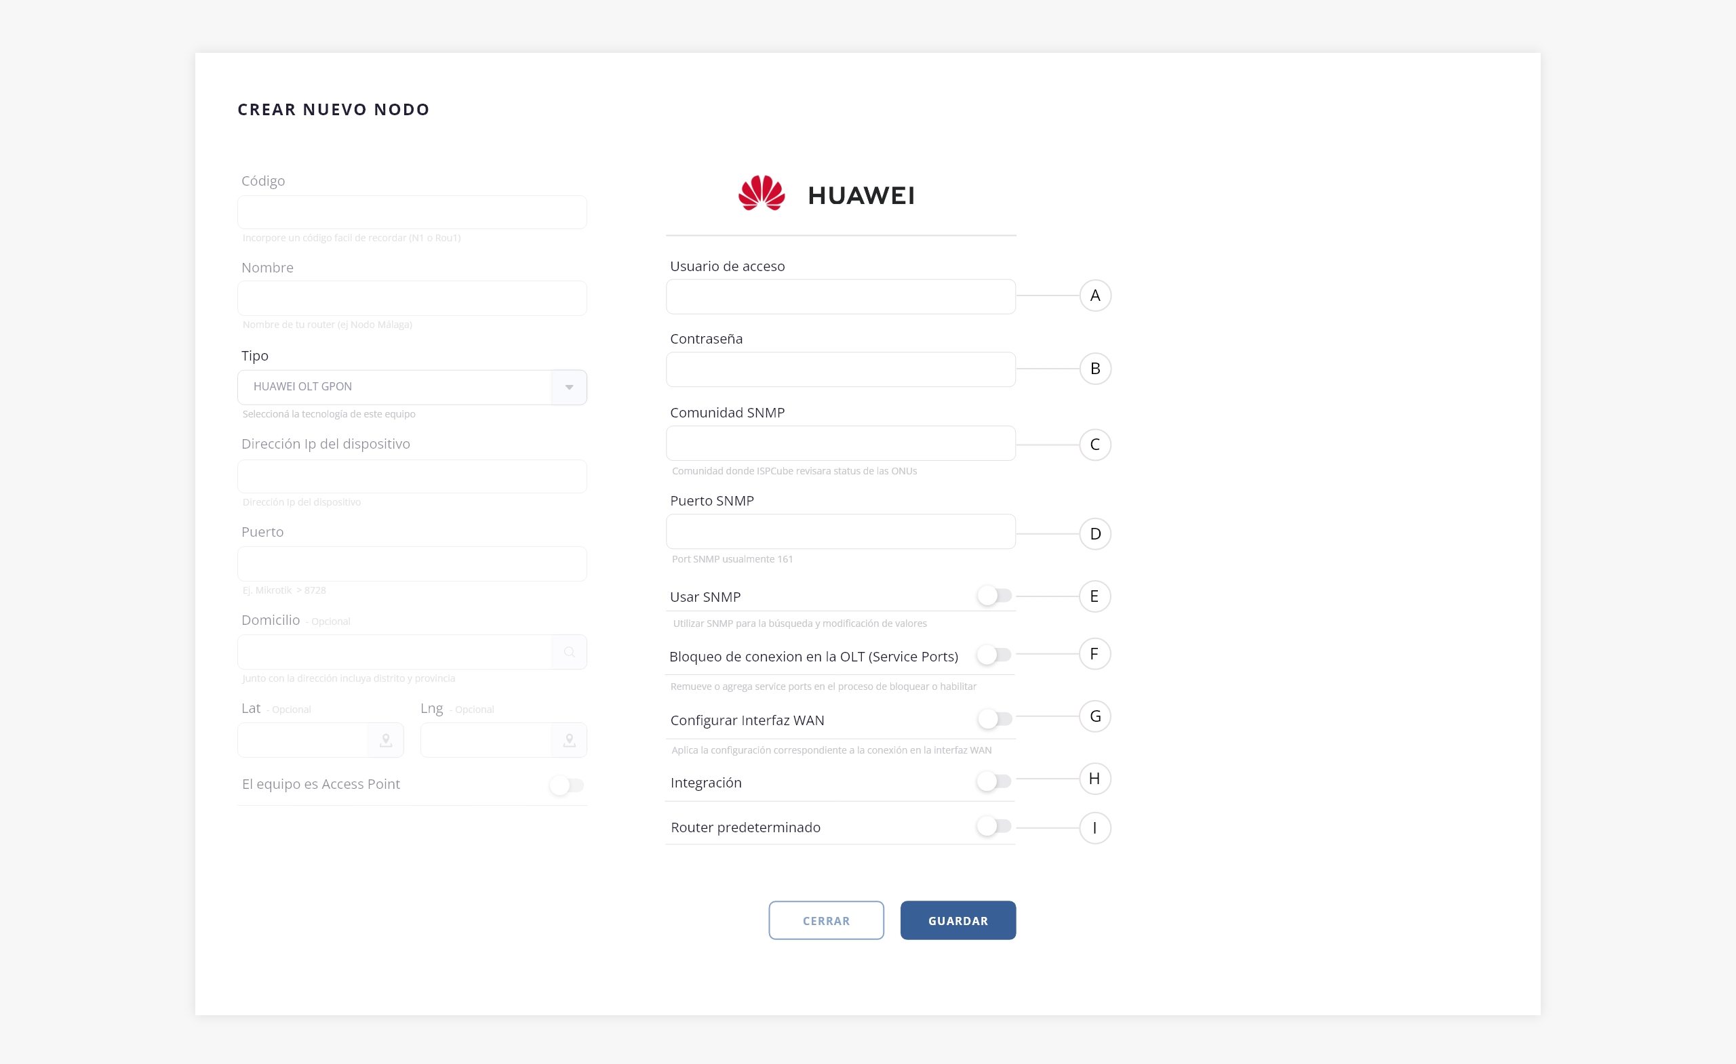Click the Lat field location pin icon
The height and width of the screenshot is (1064, 1736).
385,740
